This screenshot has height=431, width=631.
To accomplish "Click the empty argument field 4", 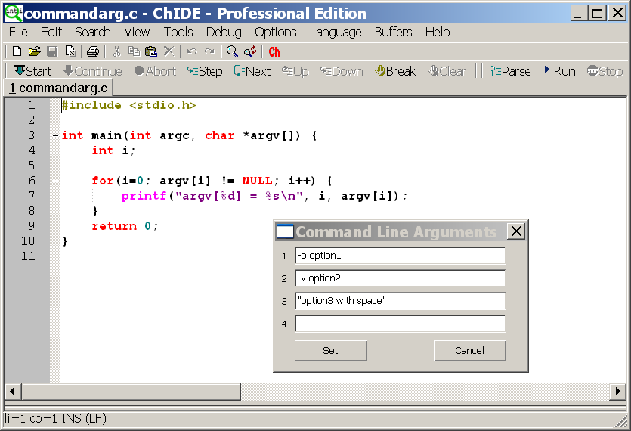I will (x=400, y=324).
